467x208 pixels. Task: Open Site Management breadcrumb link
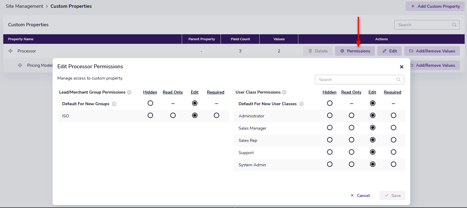[x=24, y=6]
